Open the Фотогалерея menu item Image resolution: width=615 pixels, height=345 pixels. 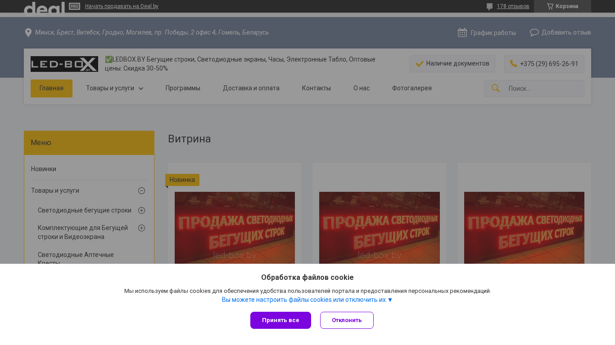point(412,88)
